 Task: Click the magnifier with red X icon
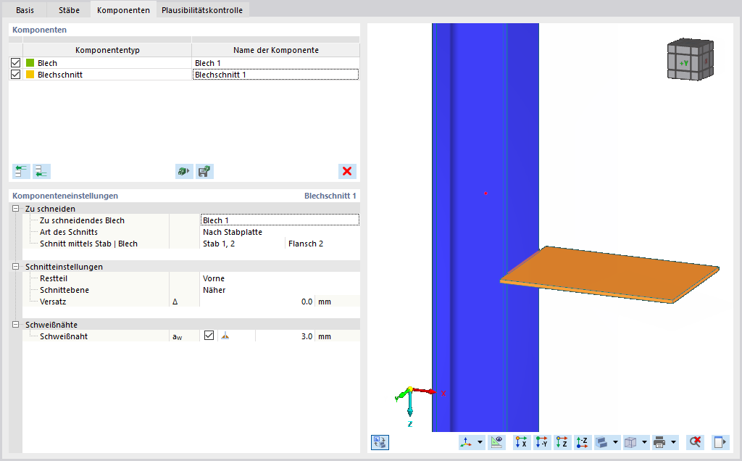[x=695, y=442]
